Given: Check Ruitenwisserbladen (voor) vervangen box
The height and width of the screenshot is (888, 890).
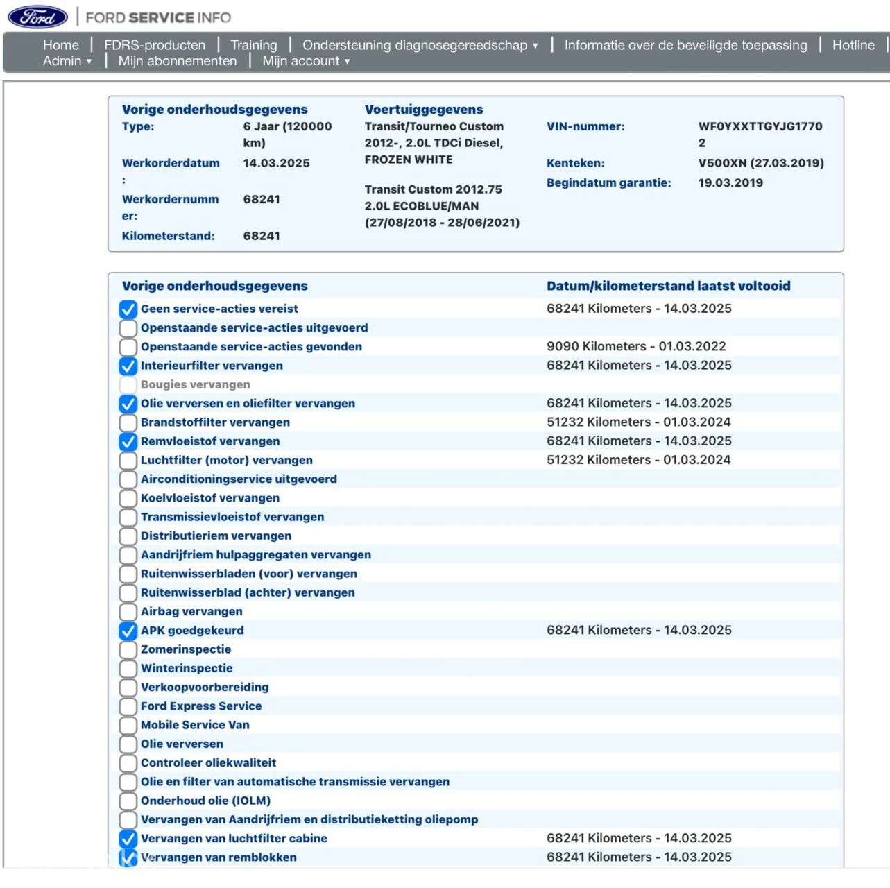Looking at the screenshot, I should coord(128,574).
